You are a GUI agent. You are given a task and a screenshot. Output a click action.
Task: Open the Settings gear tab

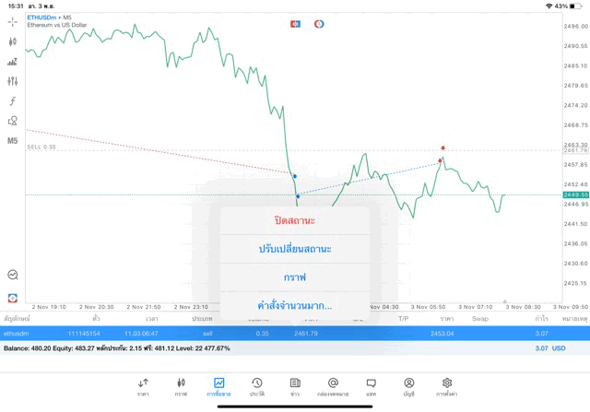(x=447, y=385)
